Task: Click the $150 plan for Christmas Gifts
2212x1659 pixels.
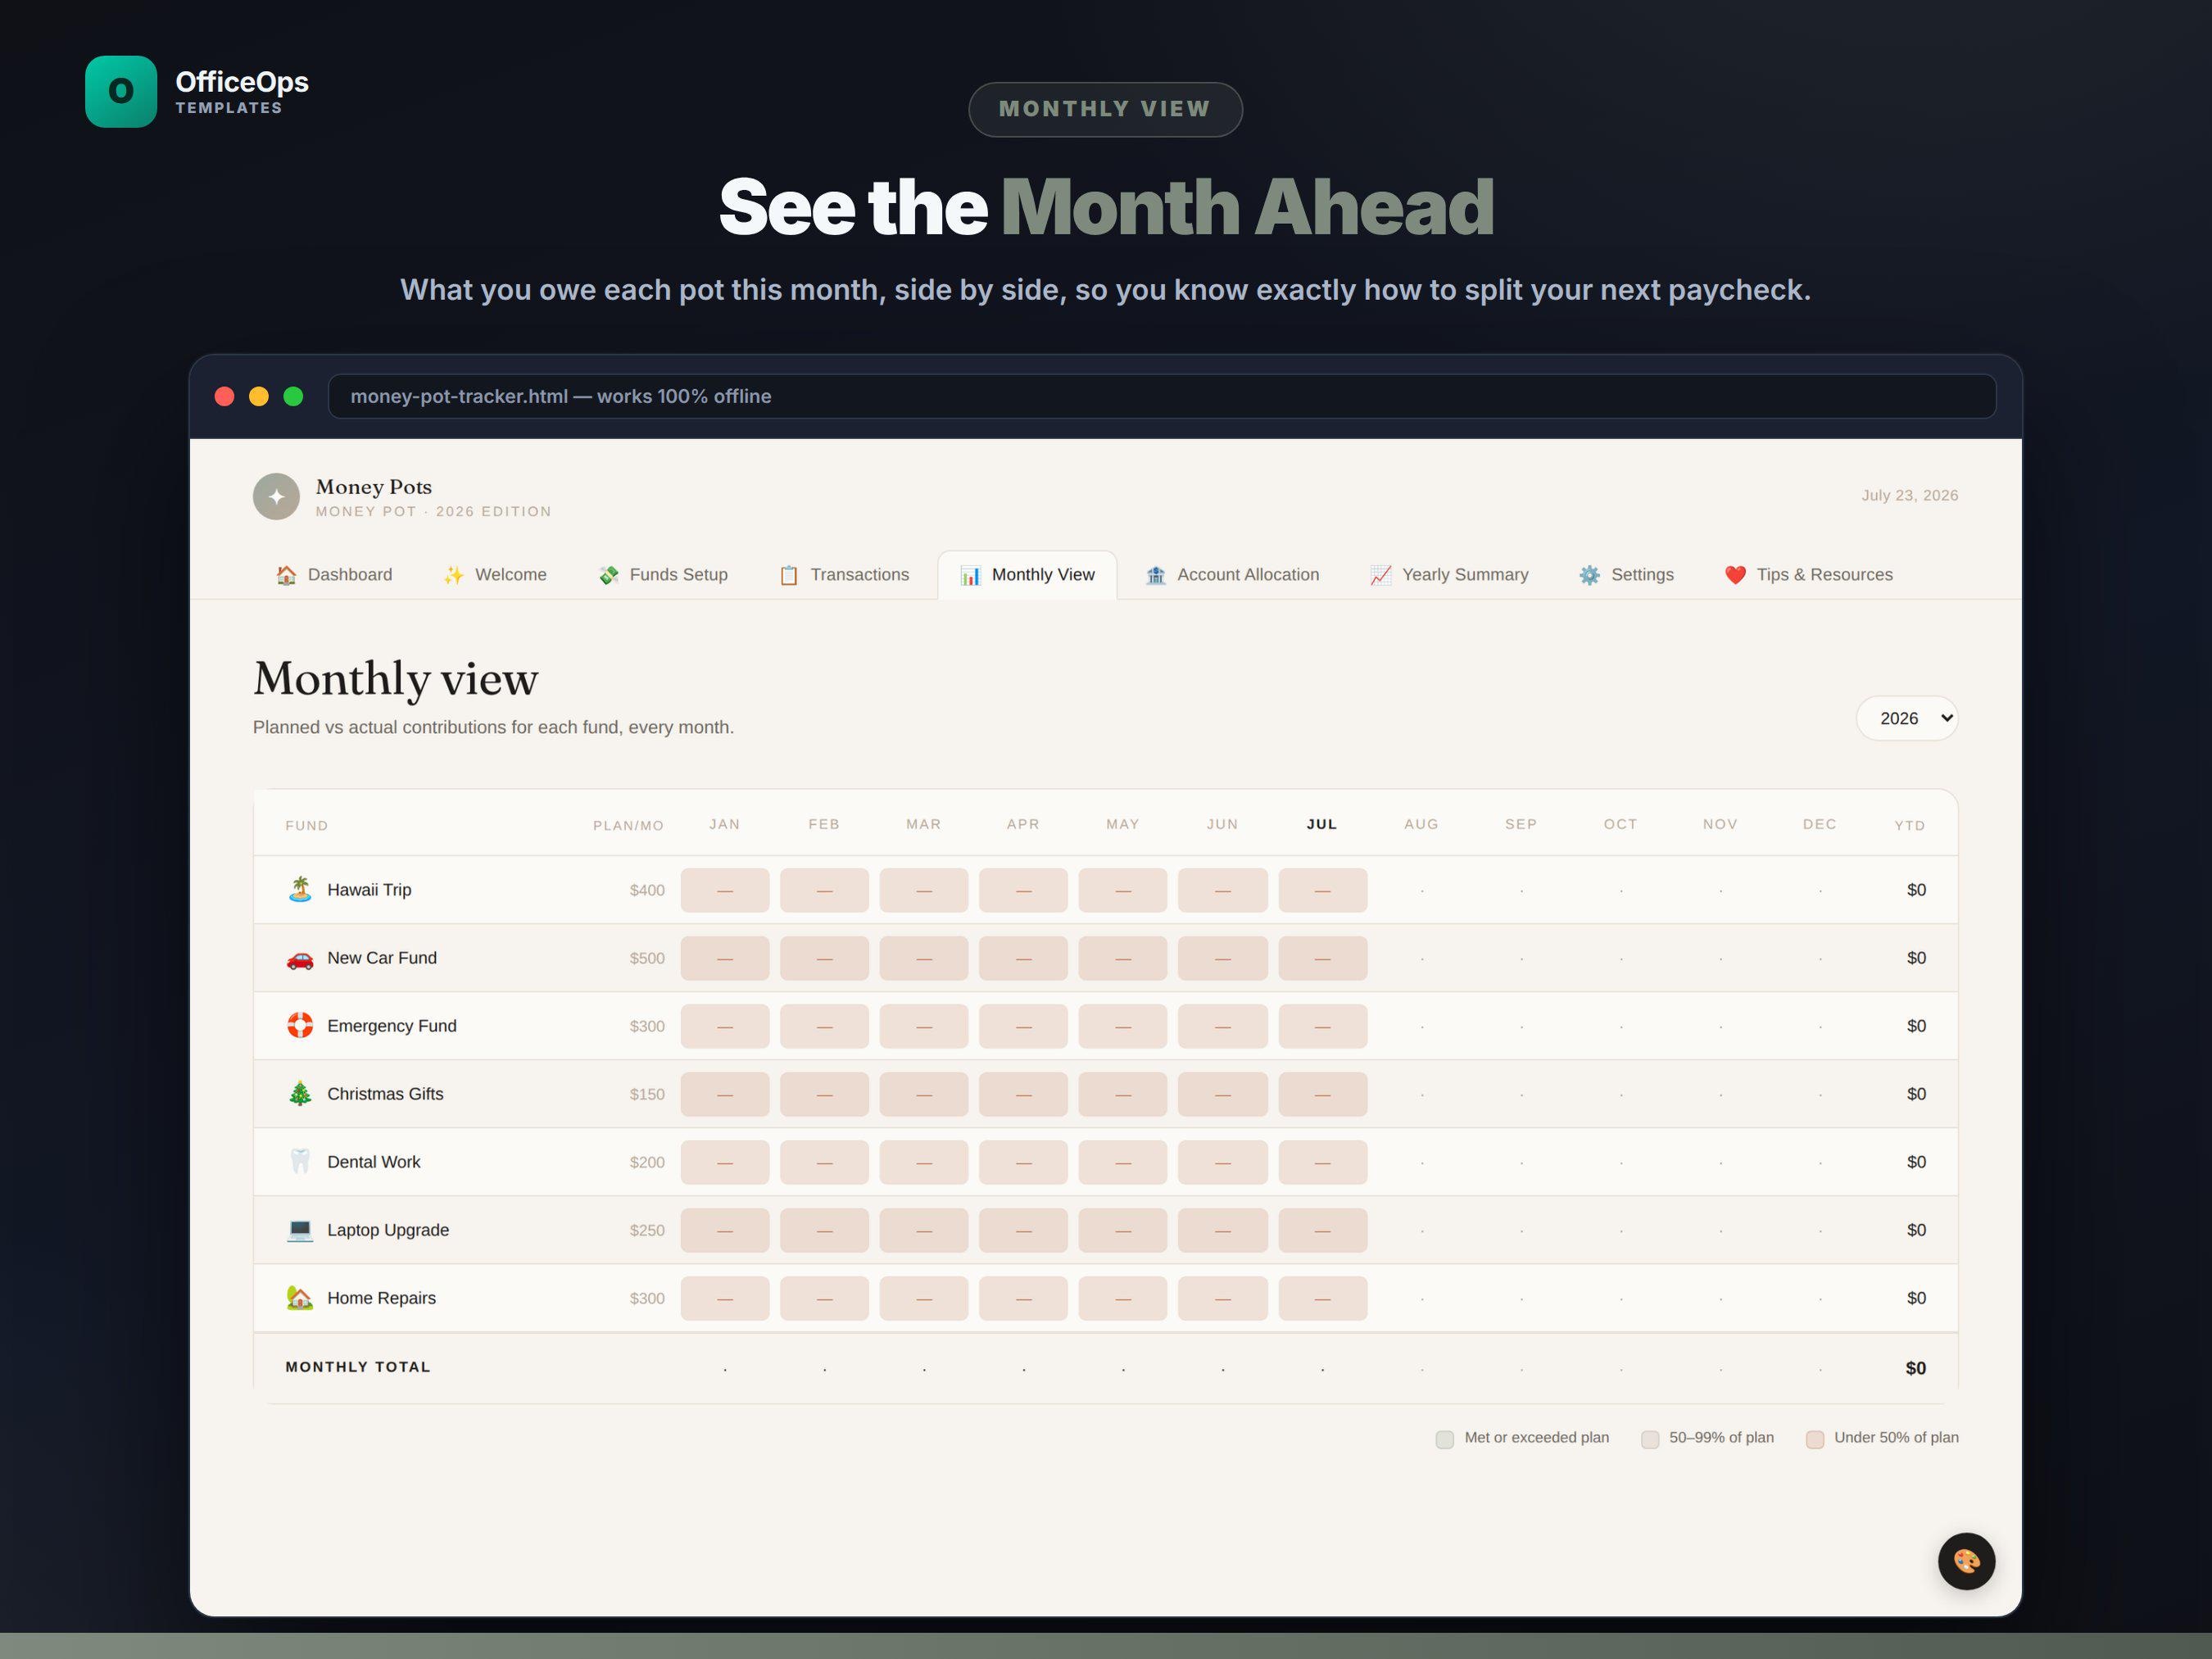Action: pos(647,1094)
